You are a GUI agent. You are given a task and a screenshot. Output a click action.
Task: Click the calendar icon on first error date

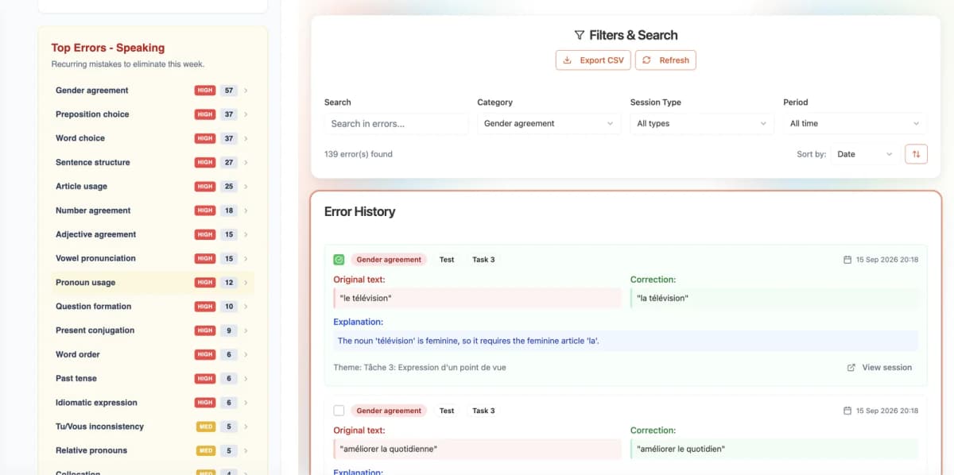847,260
